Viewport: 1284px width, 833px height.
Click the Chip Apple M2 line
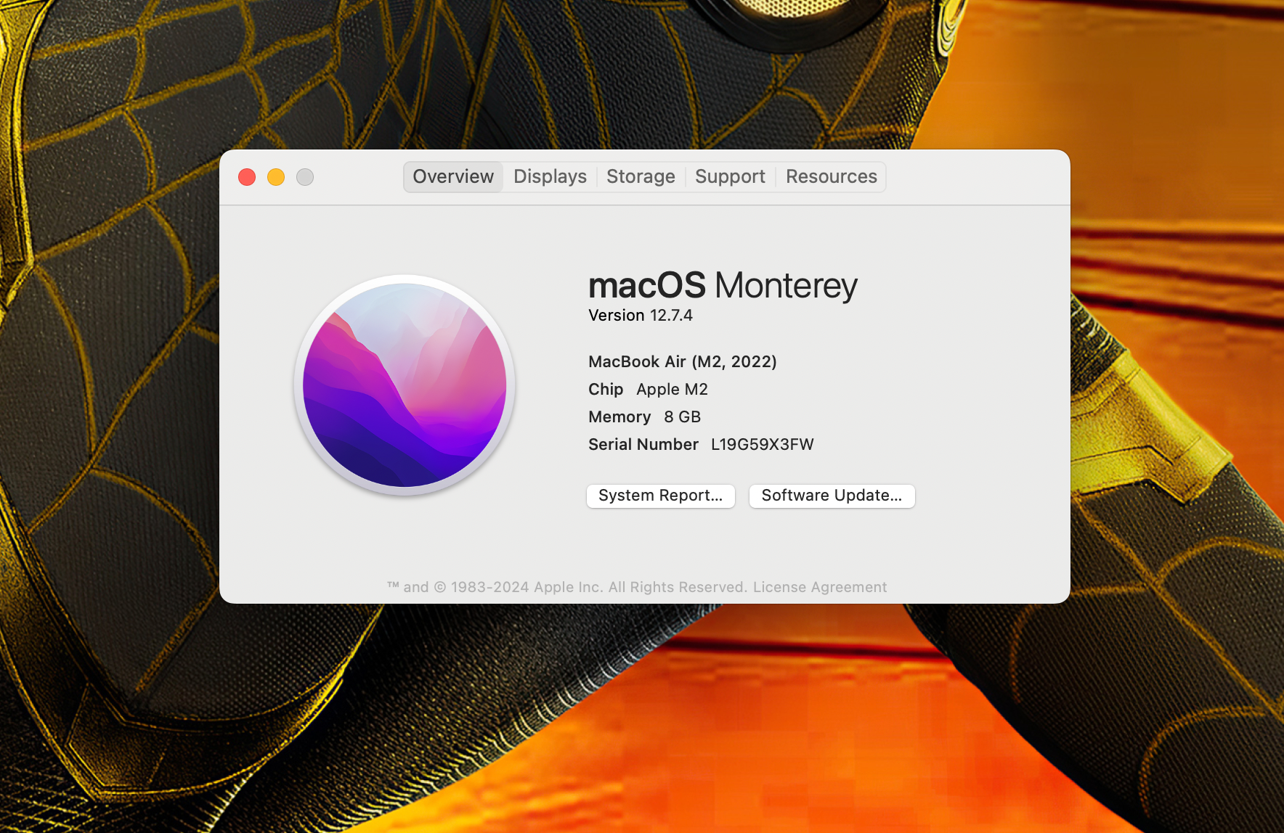(648, 390)
